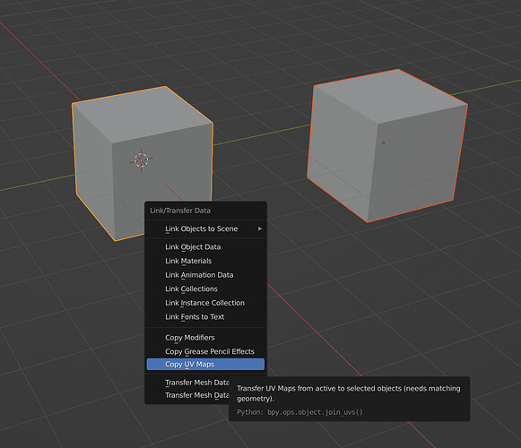Choose Copy Modifiers from the menu
Screen dimensions: 521x448
point(205,338)
